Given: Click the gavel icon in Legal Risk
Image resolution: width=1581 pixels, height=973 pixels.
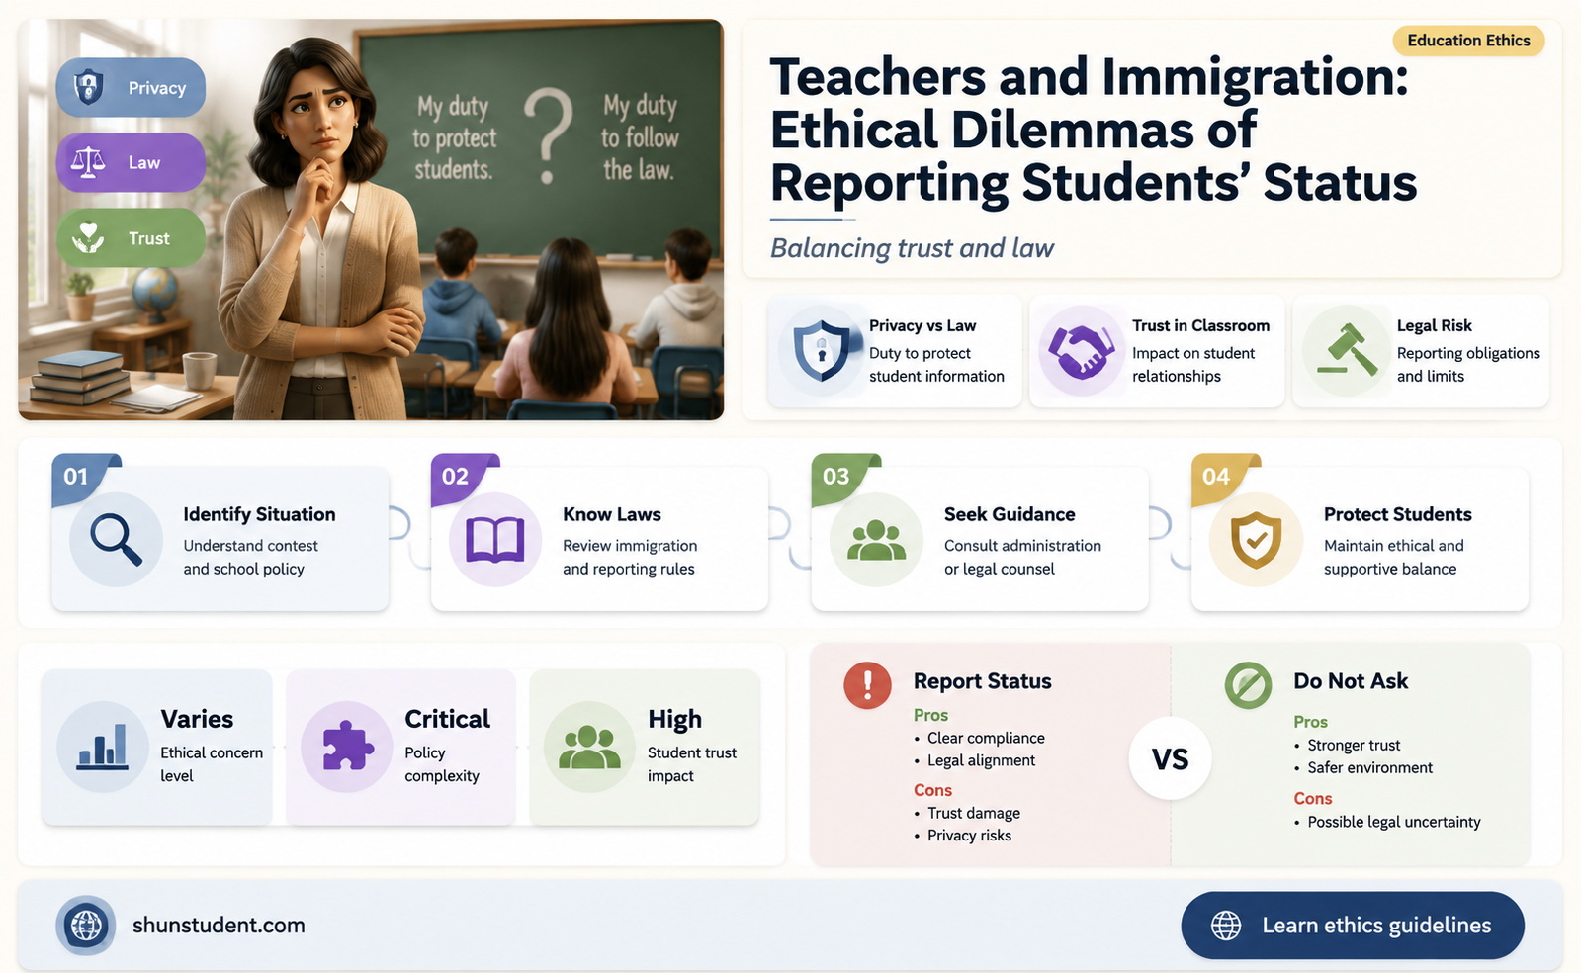Looking at the screenshot, I should point(1347,350).
